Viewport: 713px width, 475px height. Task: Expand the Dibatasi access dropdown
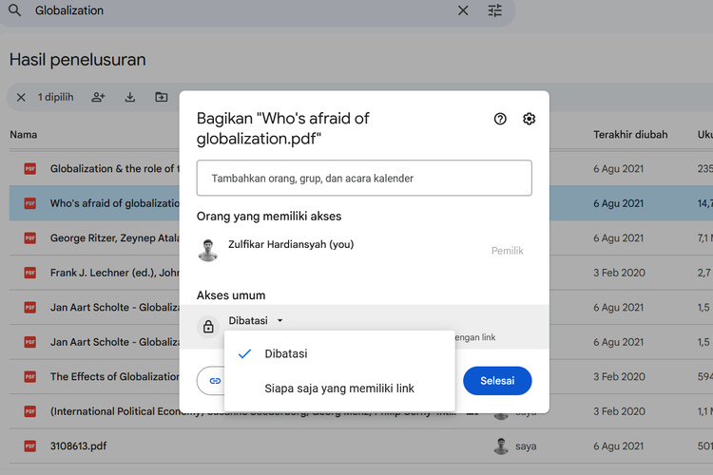pyautogui.click(x=257, y=321)
